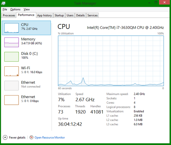The image size is (171, 145).
Task: Open Resource Monitor link
Action: tap(50, 138)
